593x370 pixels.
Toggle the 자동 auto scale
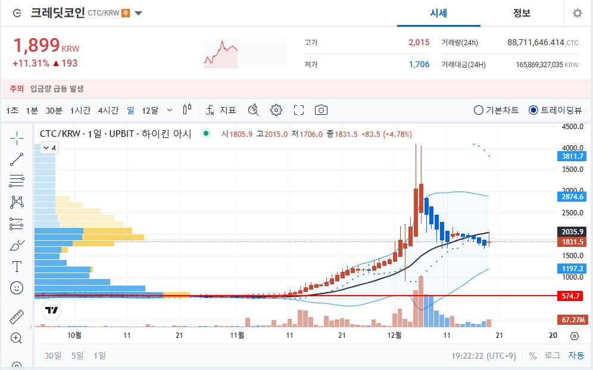[x=576, y=356]
